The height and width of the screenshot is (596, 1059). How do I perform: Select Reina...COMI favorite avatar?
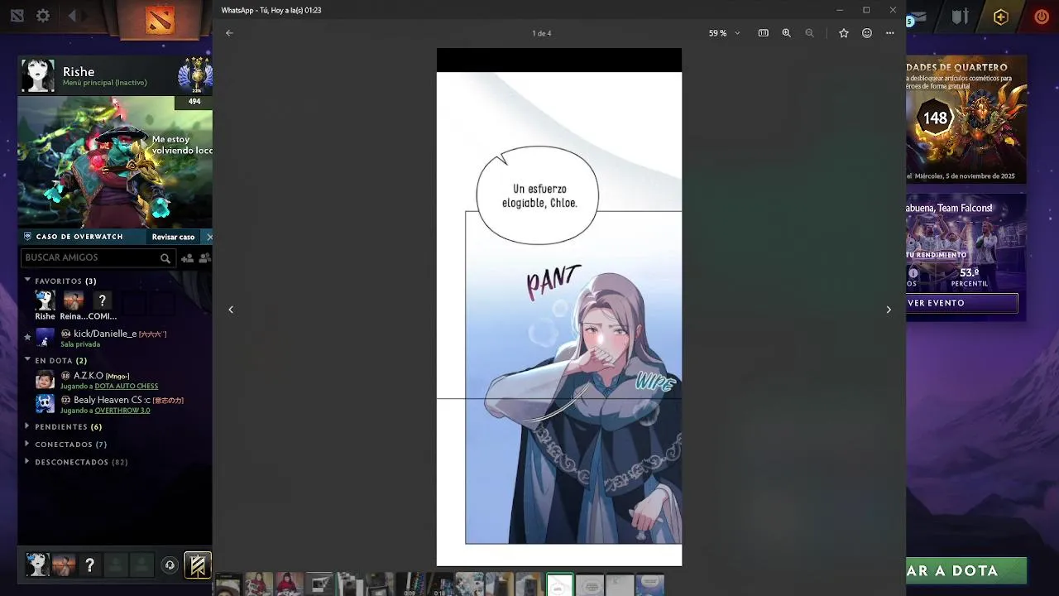[74, 300]
